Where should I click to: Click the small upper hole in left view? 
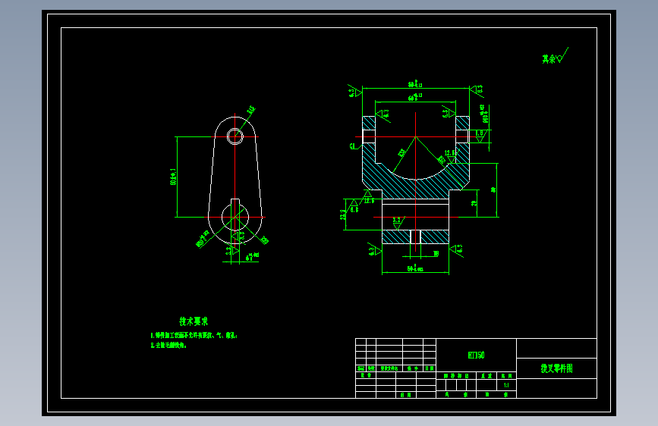point(235,136)
